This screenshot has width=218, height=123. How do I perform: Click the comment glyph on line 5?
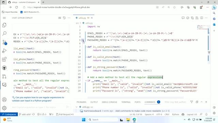pos(83,40)
